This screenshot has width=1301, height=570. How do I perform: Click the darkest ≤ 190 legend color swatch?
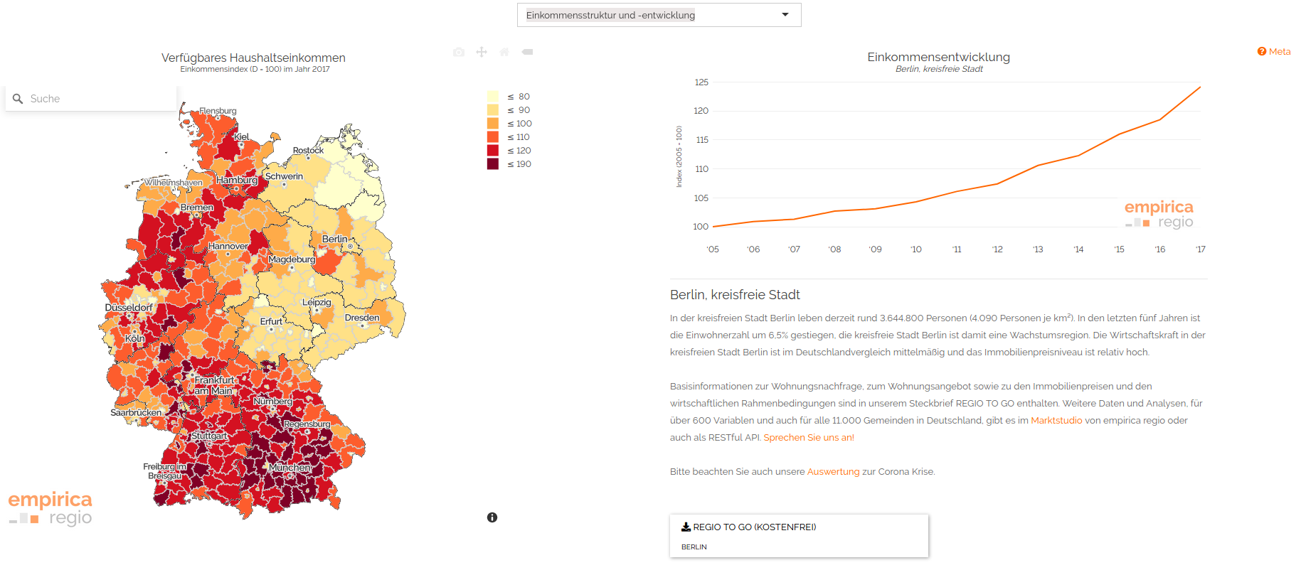(493, 164)
